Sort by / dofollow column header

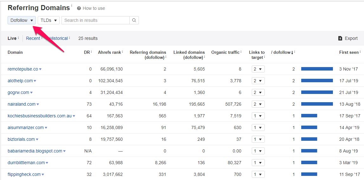[x=282, y=53]
